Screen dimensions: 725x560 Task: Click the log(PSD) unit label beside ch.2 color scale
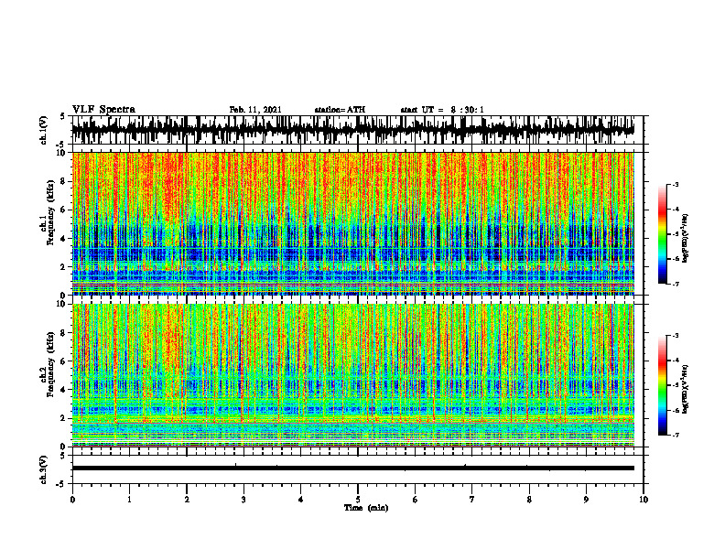[686, 389]
